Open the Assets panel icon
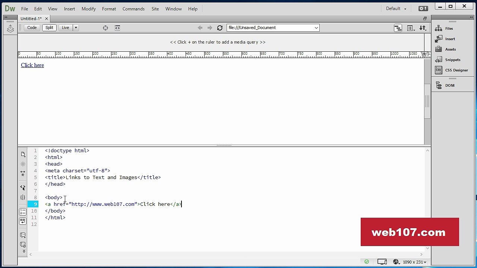 pos(439,49)
